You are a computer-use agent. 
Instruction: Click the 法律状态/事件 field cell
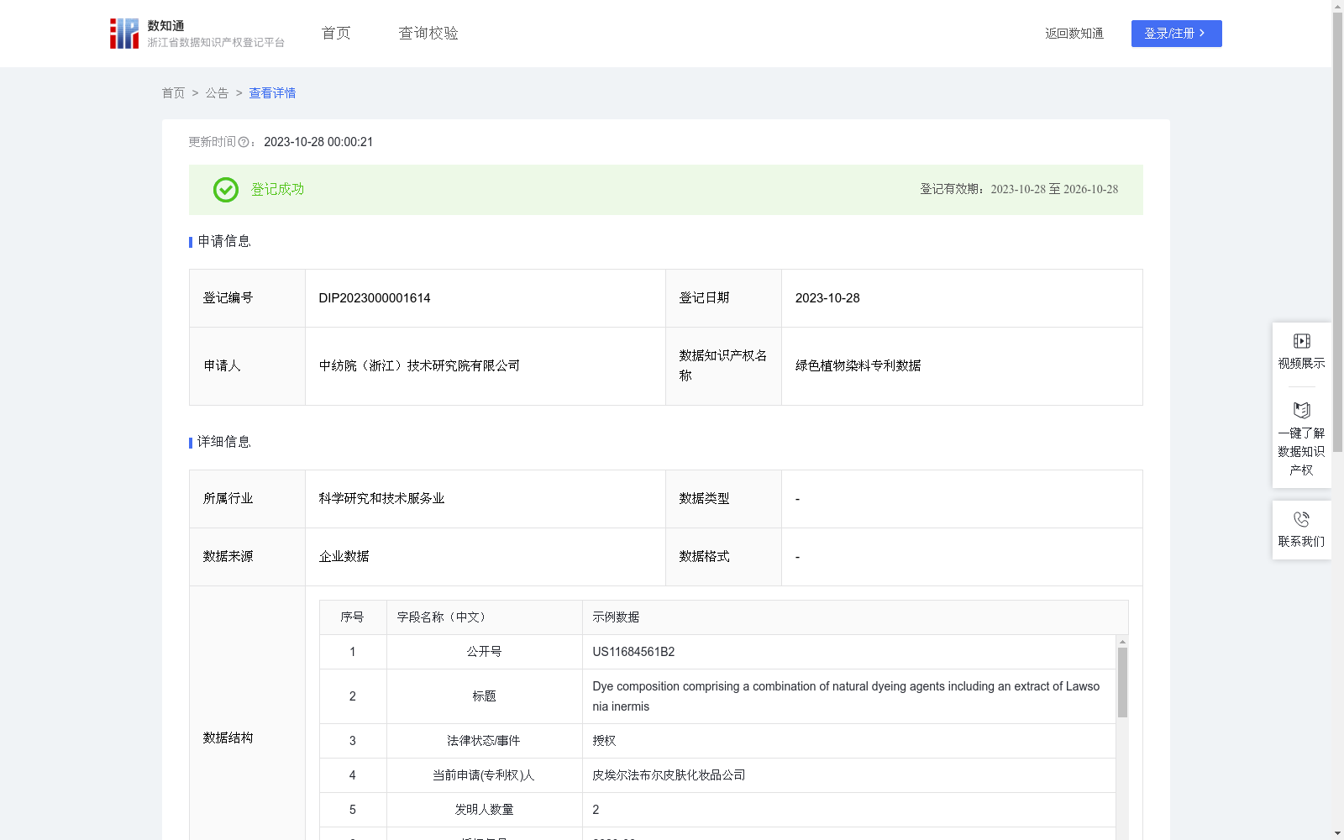click(x=485, y=741)
